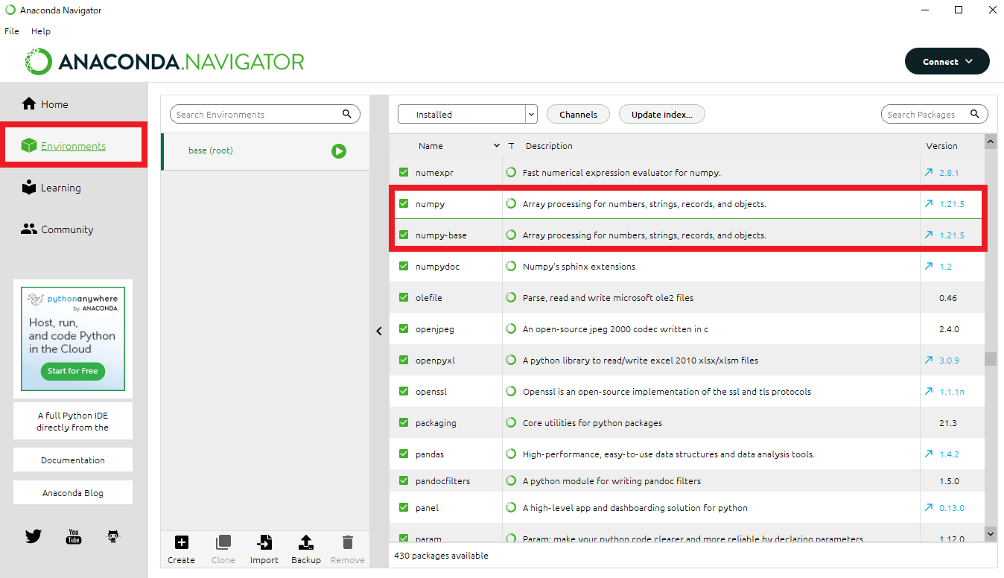Import an environment
Image resolution: width=1004 pixels, height=578 pixels.
264,550
